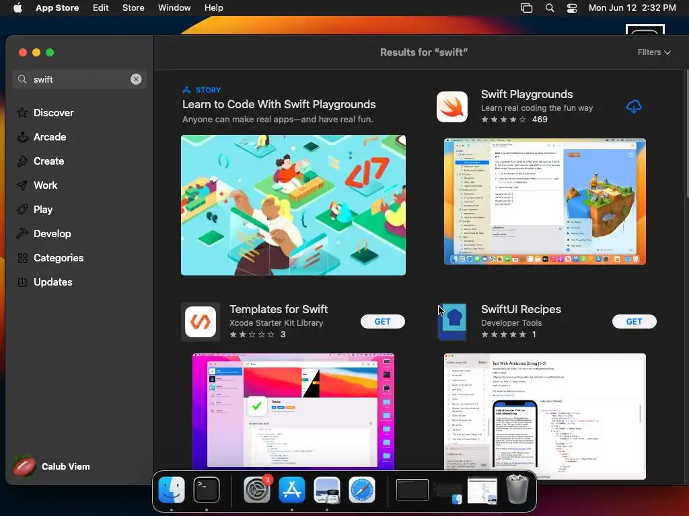Screen dimensions: 689x516
Task: Open the Templates for Swift title
Action: click(x=279, y=309)
